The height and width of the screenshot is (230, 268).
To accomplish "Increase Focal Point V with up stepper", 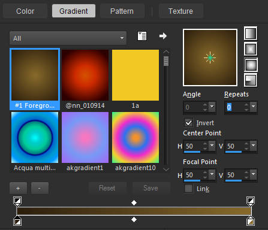I will coord(246,172).
